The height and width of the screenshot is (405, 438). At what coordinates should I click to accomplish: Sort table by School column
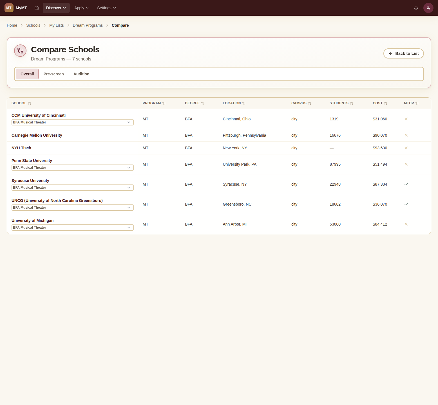click(21, 103)
